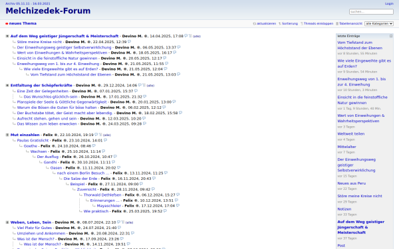This screenshot has width=399, height=249.
Task: Open 'Neues aus Peru' in the sidebar
Action: tap(351, 183)
